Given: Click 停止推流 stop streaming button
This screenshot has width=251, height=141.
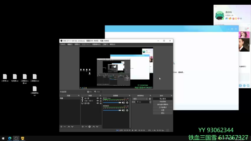Looking at the screenshot, I should coord(163,99).
